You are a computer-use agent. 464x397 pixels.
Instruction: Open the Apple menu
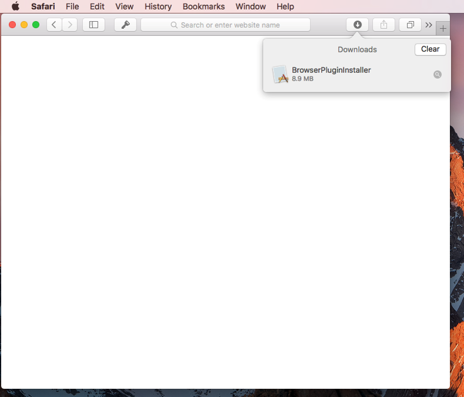tap(15, 6)
